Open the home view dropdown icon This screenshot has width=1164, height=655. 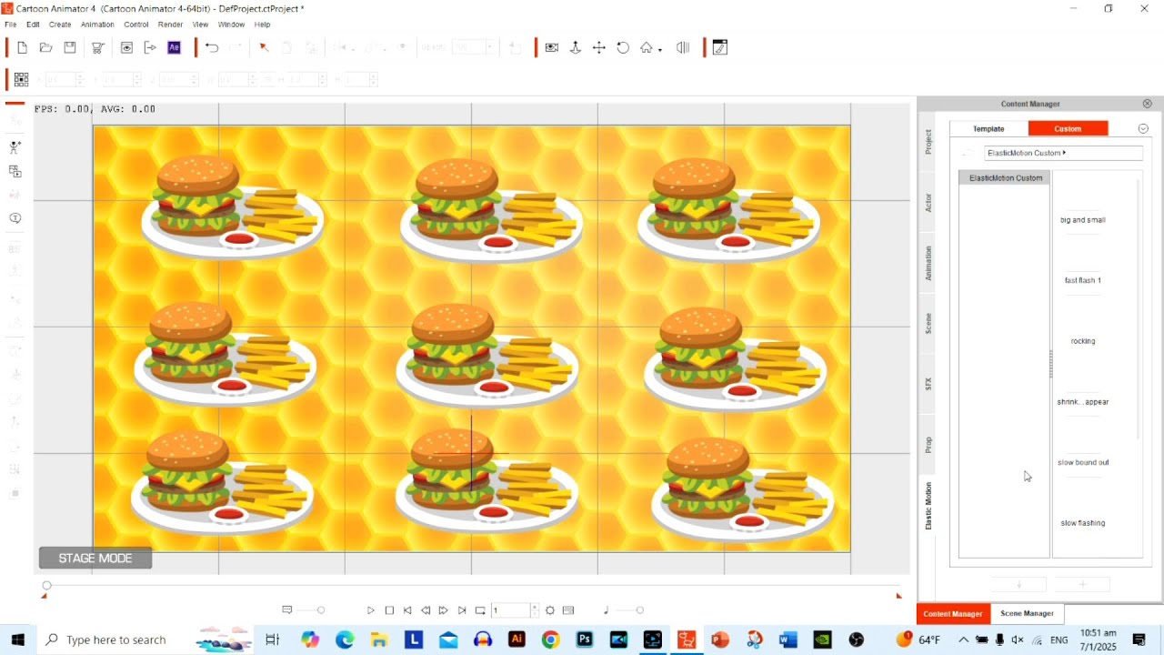[x=650, y=47]
